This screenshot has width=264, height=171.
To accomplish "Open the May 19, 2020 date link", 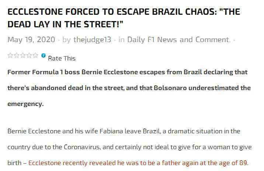I will 31,40.
